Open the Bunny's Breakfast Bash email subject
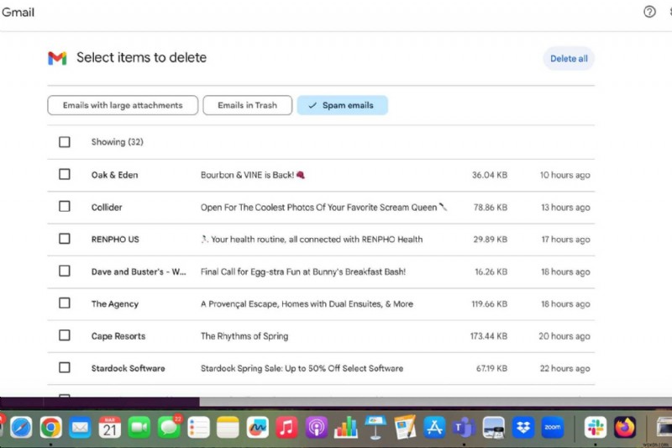This screenshot has height=448, width=672. tap(303, 271)
